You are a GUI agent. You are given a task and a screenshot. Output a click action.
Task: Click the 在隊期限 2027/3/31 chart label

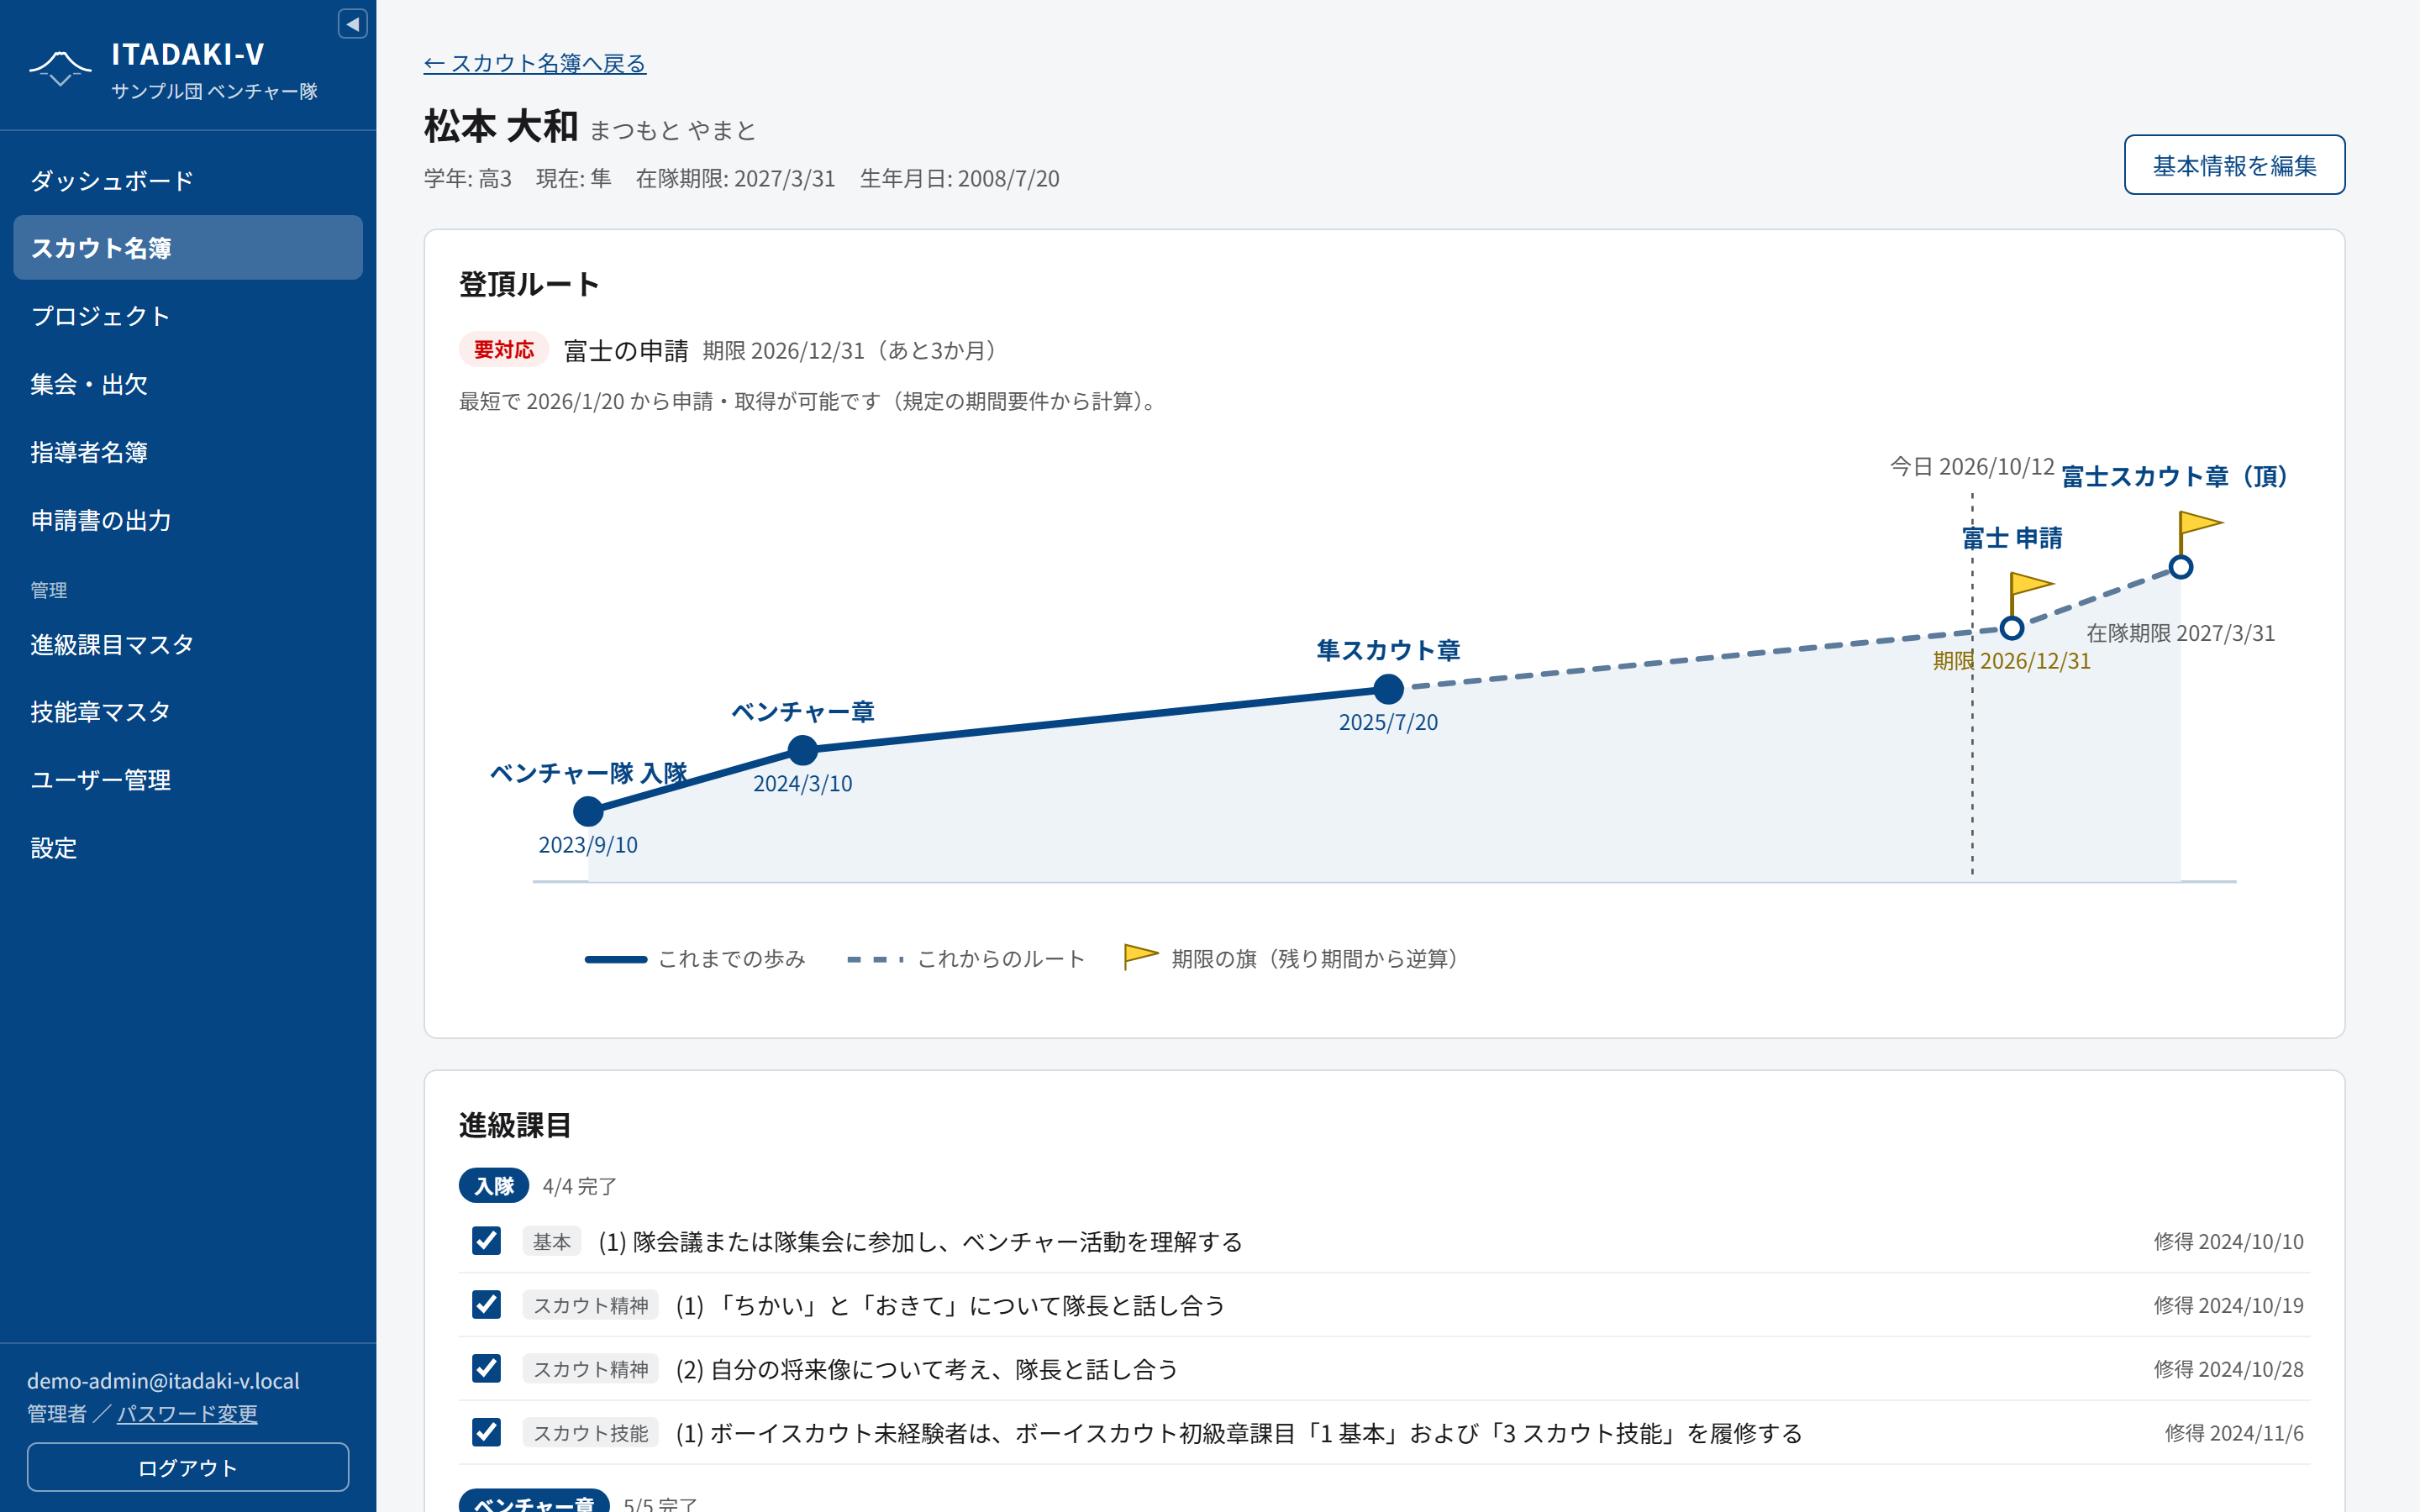tap(2181, 633)
